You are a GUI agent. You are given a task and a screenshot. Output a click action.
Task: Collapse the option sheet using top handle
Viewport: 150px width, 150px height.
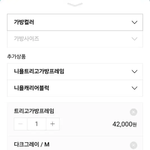(x=75, y=4)
